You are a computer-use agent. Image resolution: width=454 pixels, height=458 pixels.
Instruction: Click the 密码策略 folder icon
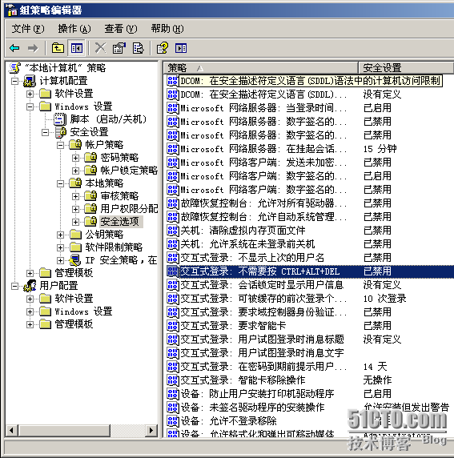click(90, 158)
